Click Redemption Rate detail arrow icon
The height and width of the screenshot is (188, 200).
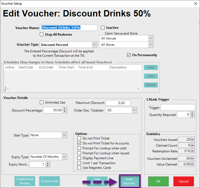(192, 151)
